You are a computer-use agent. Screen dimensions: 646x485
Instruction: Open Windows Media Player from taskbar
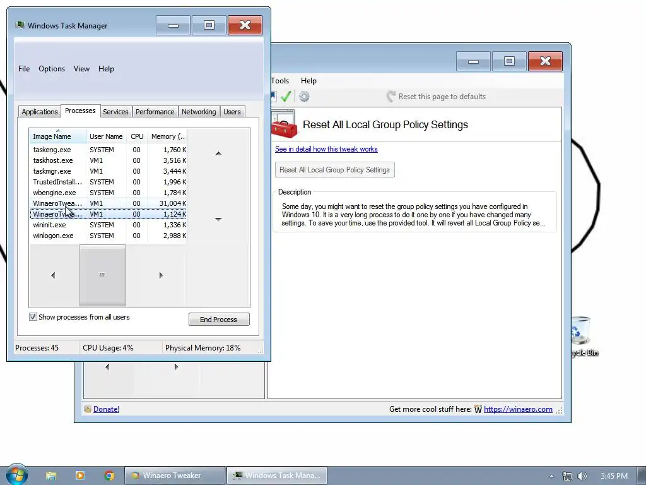tap(80, 476)
